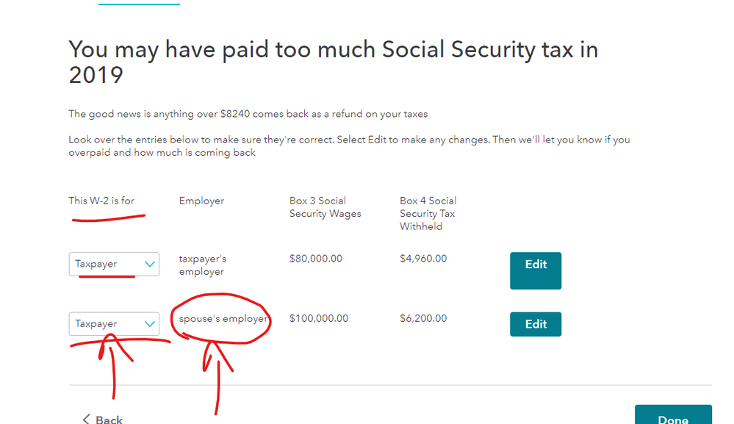Image resolution: width=734 pixels, height=424 pixels.
Task: Edit the taxpayer's employer W-2 entry
Action: [536, 270]
